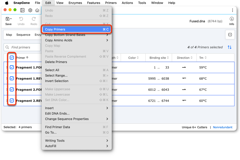Viewport: 240px width, 160px height.
Task: Click the Save toolbar icon
Action: coord(7,19)
